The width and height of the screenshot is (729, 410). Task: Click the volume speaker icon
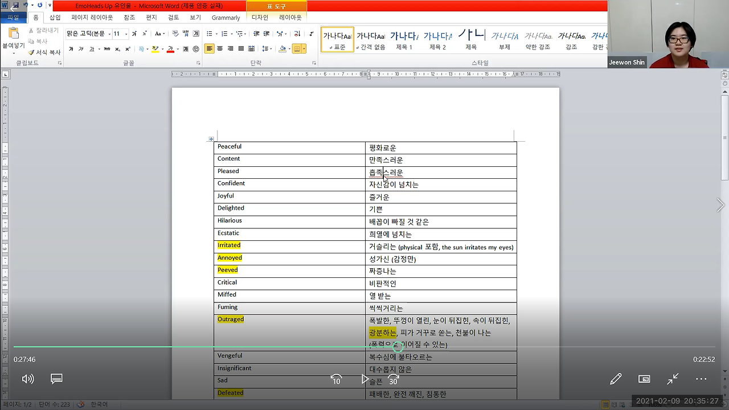pos(28,379)
